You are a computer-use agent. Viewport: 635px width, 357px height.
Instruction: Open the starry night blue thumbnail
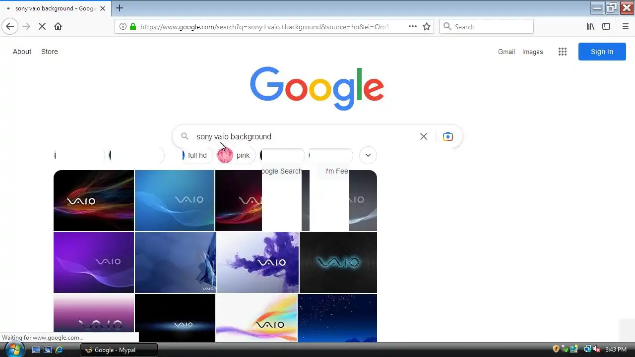click(337, 318)
